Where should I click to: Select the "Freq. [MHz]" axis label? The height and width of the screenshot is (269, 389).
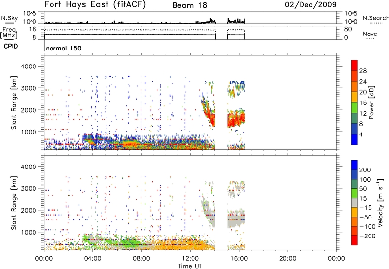pyautogui.click(x=9, y=33)
